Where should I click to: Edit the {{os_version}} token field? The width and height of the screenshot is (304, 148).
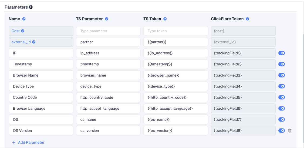pos(176,130)
